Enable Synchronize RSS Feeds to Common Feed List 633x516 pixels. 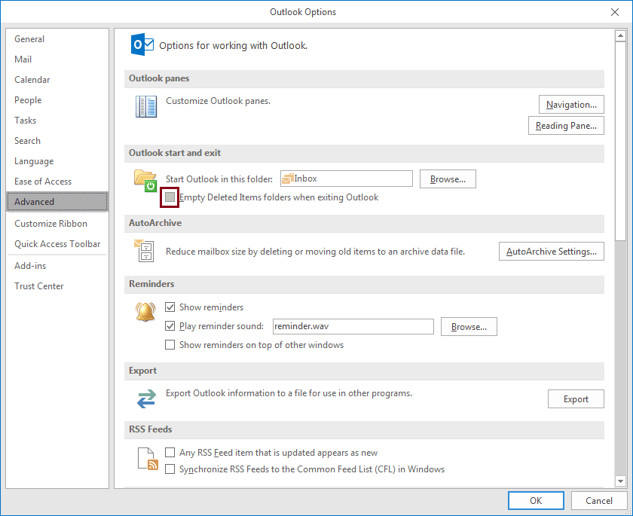(170, 469)
